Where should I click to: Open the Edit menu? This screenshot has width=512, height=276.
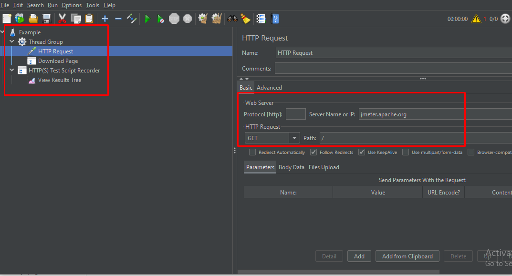[x=18, y=5]
